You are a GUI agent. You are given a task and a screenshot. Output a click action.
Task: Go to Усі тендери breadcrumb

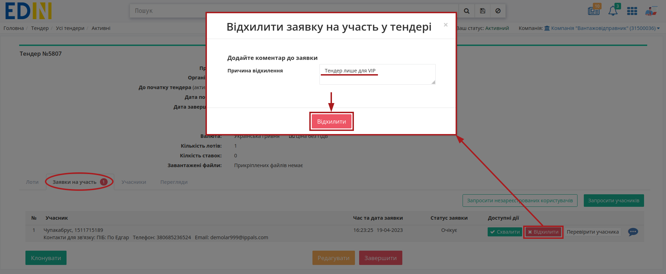(70, 28)
